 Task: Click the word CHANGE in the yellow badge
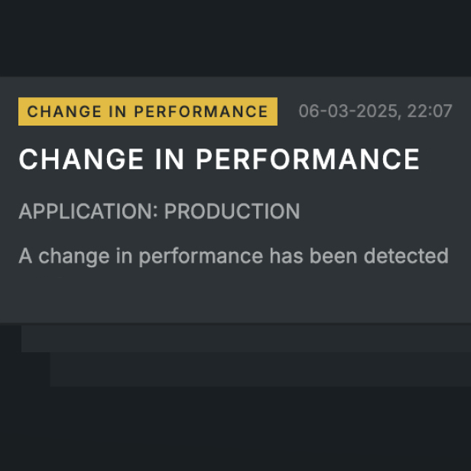click(x=55, y=112)
